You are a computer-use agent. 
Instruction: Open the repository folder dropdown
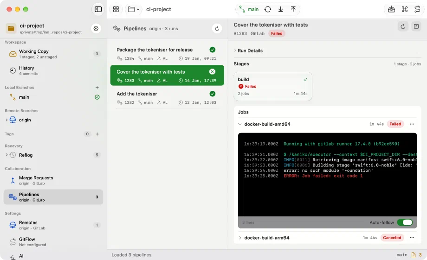pos(134,9)
